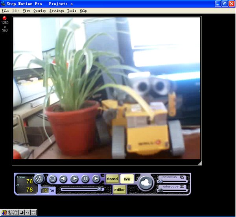Image resolution: width=236 pixels, height=217 pixels.
Task: Open the Help menu
Action: coord(83,11)
